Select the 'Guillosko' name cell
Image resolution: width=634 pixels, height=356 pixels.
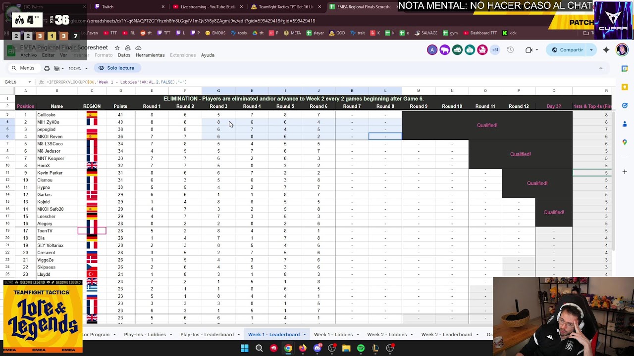point(57,115)
